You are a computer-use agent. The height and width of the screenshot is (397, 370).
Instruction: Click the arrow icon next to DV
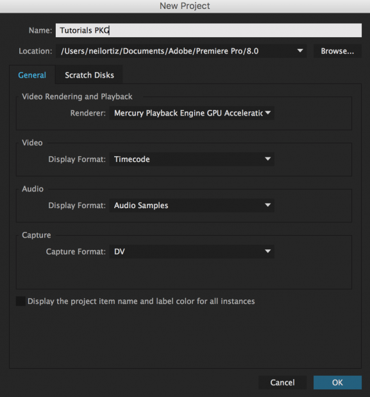(x=267, y=251)
